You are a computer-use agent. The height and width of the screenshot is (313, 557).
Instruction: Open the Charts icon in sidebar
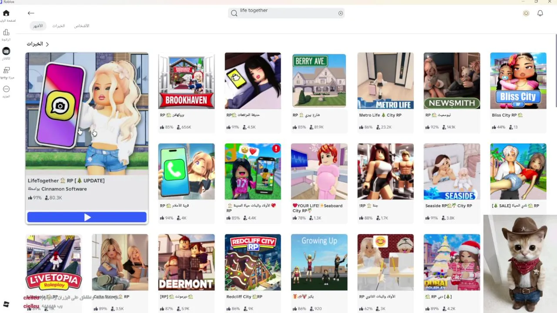point(6,32)
